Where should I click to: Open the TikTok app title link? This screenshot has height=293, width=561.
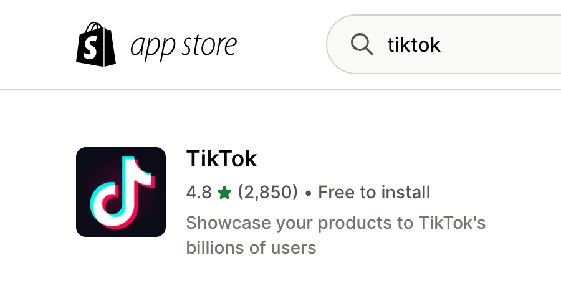[221, 158]
